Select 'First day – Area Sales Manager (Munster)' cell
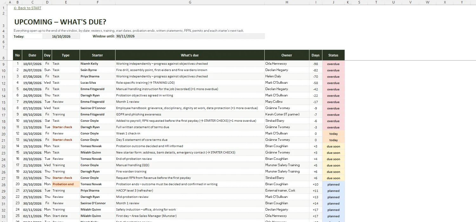This screenshot has height=222, width=476. pyautogui.click(x=190, y=216)
